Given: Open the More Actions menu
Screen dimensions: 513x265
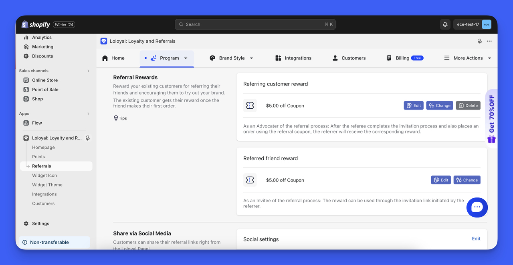Looking at the screenshot, I should [467, 58].
